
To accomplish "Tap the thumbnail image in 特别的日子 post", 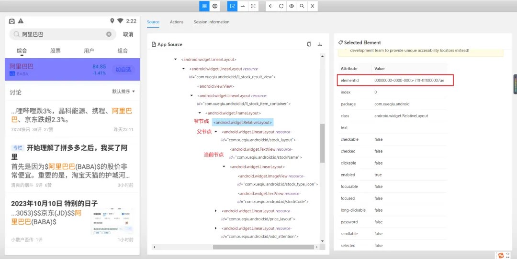I will point(113,222).
